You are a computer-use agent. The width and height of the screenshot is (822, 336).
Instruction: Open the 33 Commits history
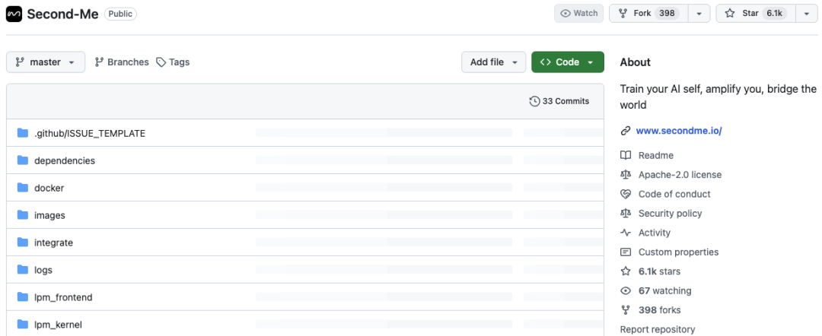[x=559, y=101]
